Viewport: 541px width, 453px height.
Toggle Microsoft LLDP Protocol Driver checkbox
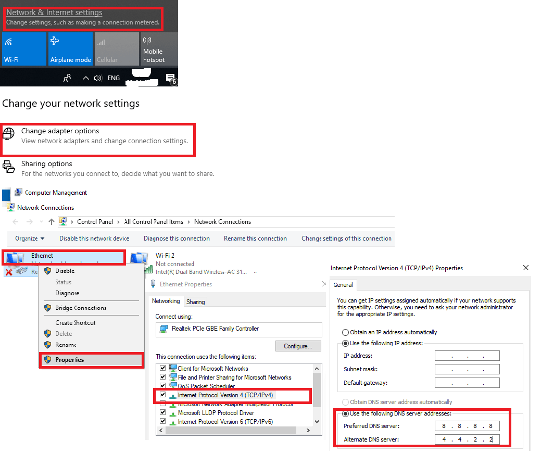163,413
